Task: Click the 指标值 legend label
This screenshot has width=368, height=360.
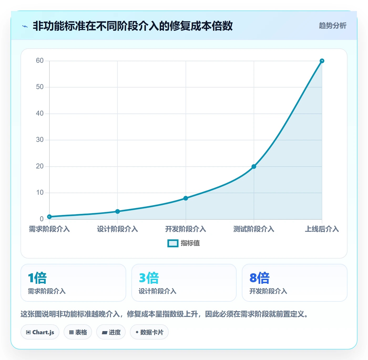Action: pyautogui.click(x=190, y=243)
